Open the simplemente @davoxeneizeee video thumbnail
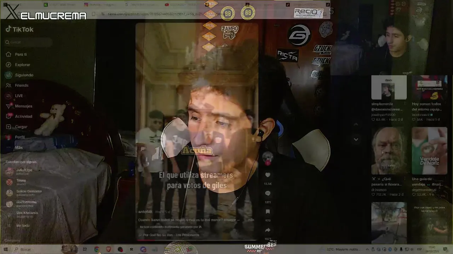 click(x=389, y=87)
